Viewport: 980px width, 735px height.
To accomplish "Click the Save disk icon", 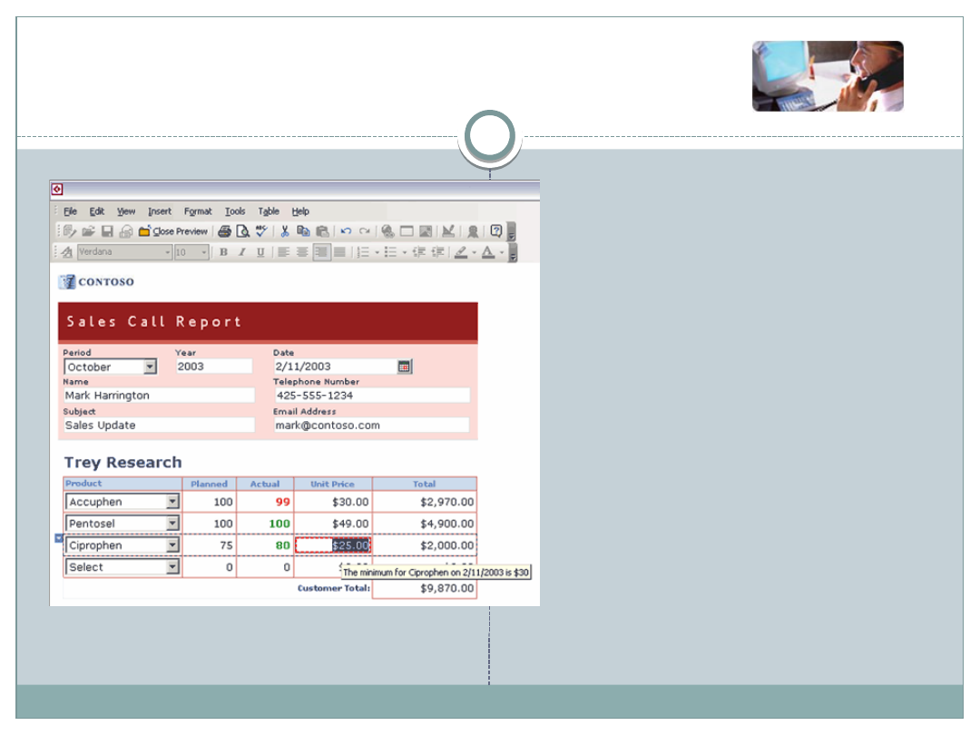I will pos(107,231).
